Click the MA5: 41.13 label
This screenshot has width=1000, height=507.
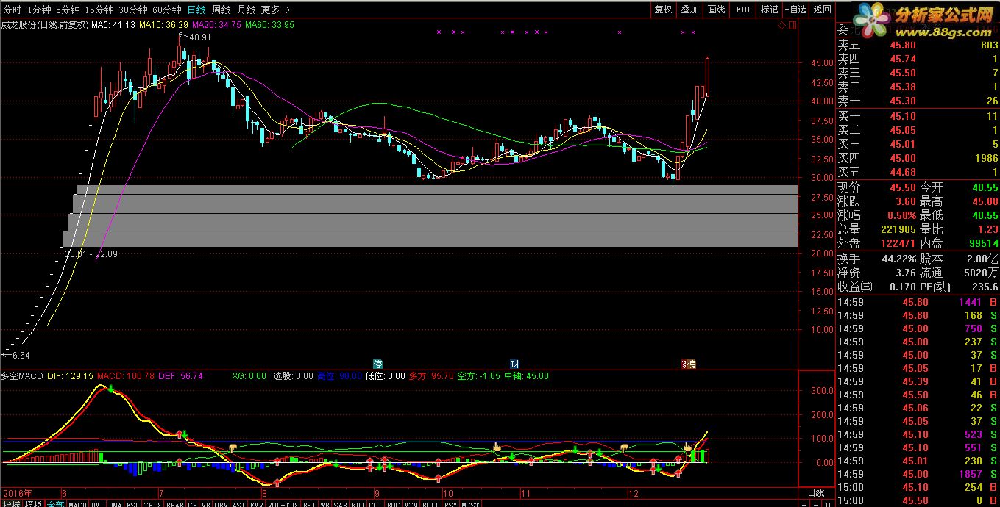tap(113, 25)
